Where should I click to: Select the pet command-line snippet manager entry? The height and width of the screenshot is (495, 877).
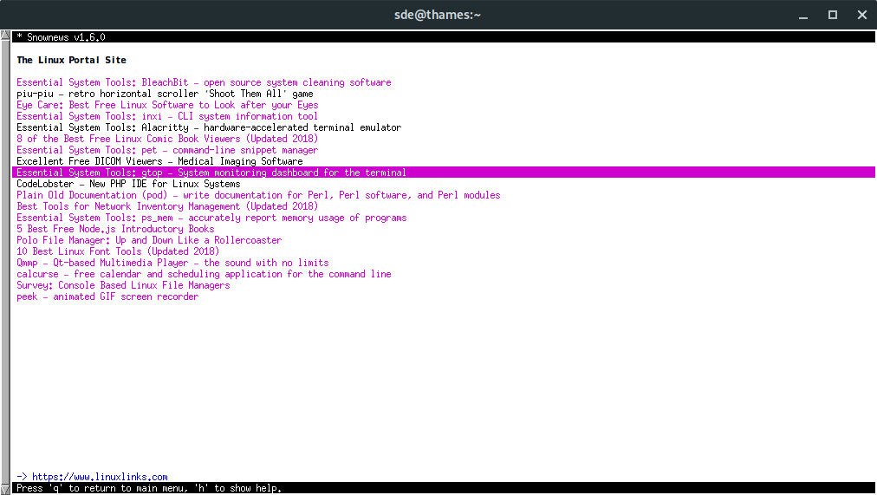point(166,150)
